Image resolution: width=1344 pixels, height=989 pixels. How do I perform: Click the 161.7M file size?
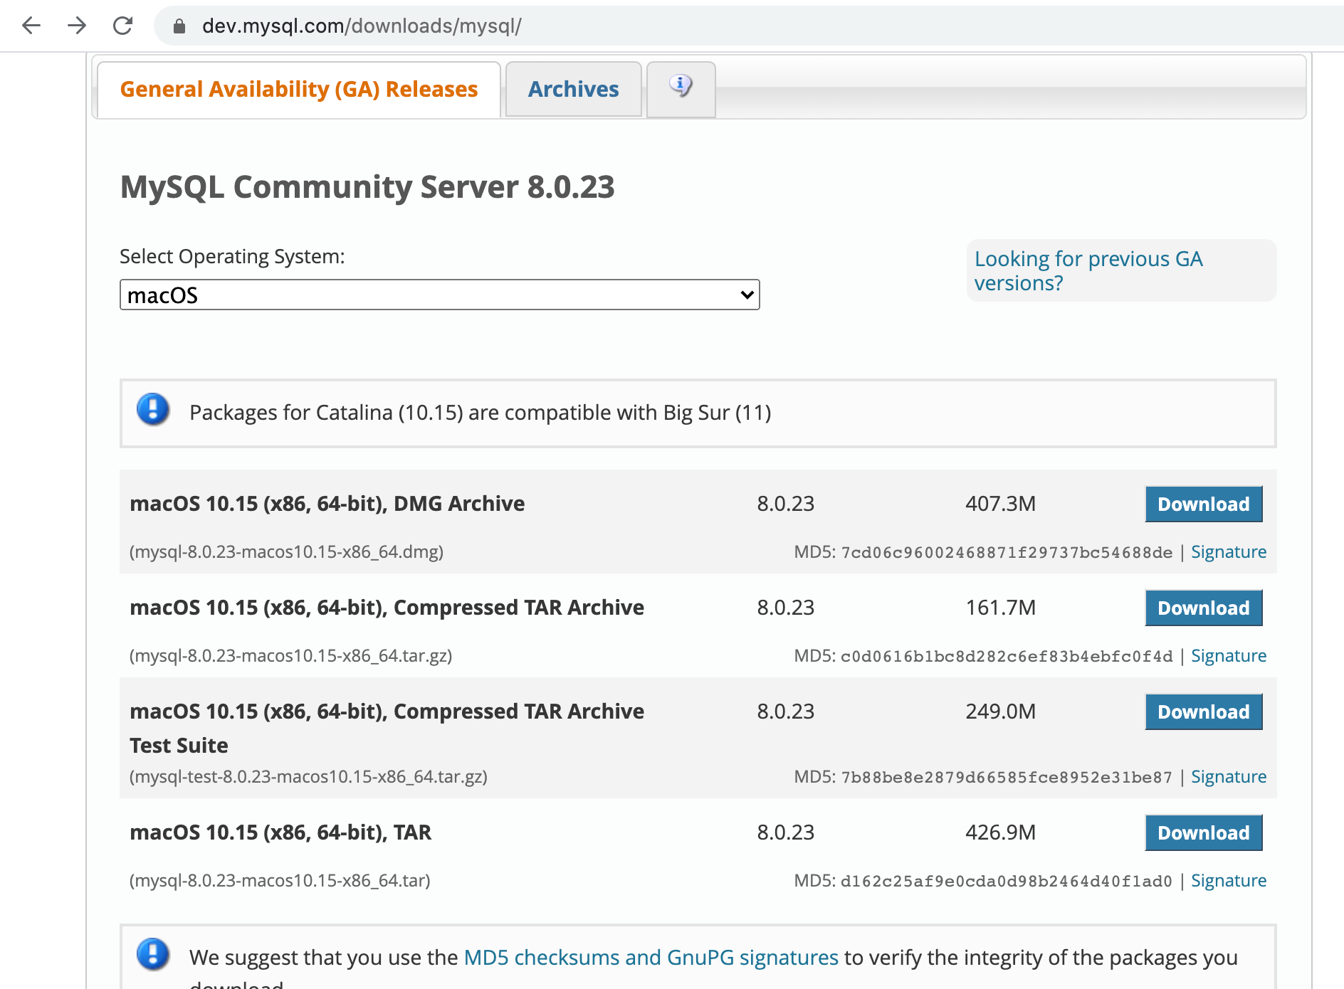pyautogui.click(x=1000, y=608)
